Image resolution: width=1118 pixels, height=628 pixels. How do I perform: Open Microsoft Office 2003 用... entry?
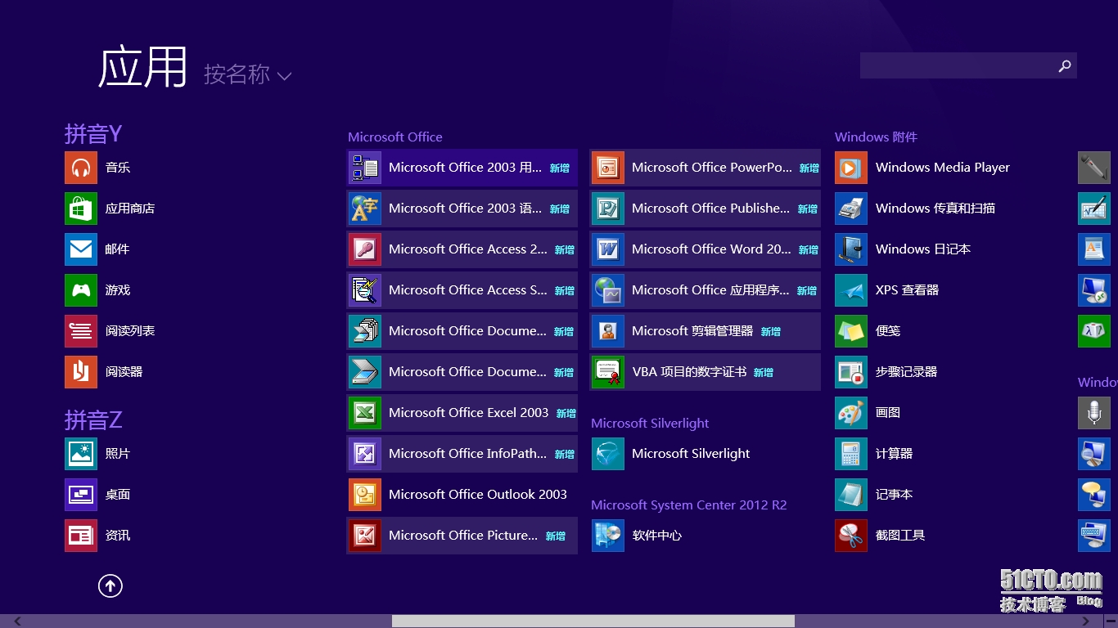tap(462, 168)
